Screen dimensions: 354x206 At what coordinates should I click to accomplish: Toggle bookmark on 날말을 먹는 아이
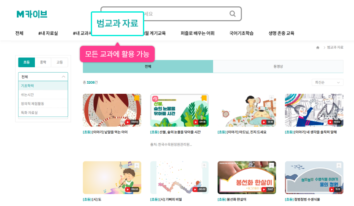click(x=137, y=98)
